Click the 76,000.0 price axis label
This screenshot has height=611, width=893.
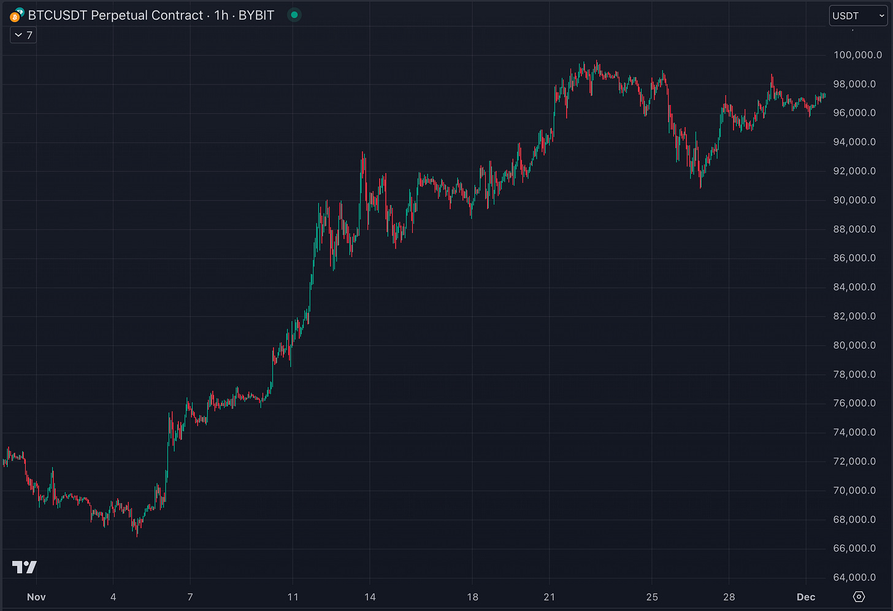tap(854, 403)
